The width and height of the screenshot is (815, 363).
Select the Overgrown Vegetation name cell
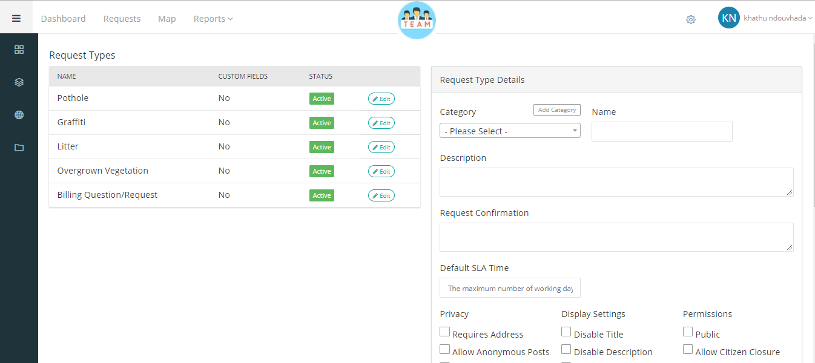point(103,171)
